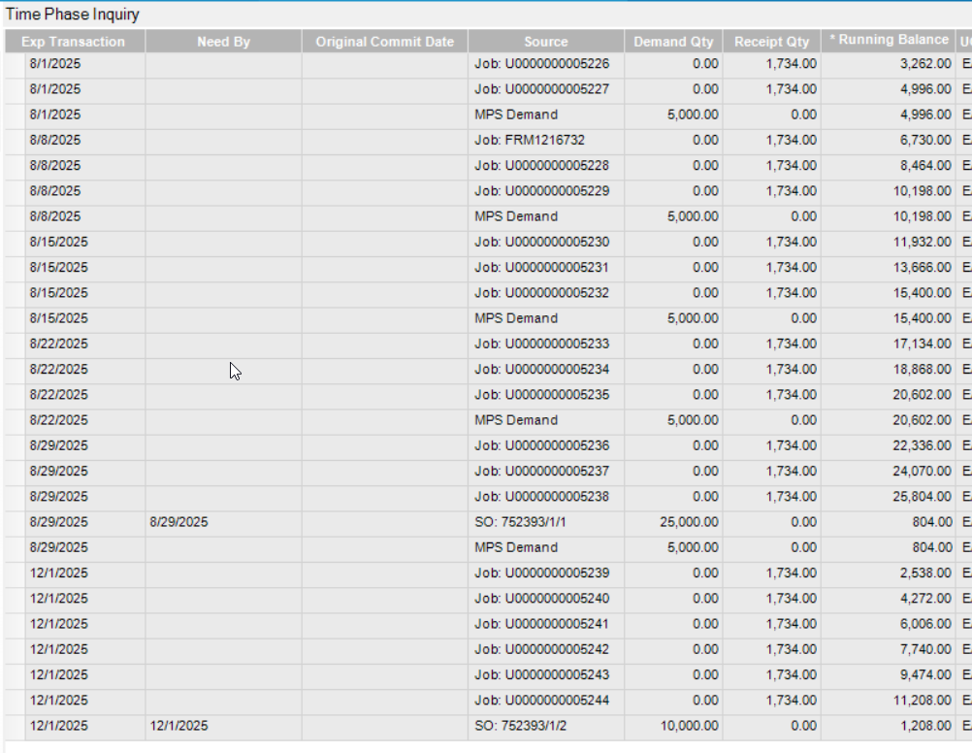This screenshot has width=972, height=753.
Task: Click source cell Job: U0000000005243
Action: click(546, 674)
